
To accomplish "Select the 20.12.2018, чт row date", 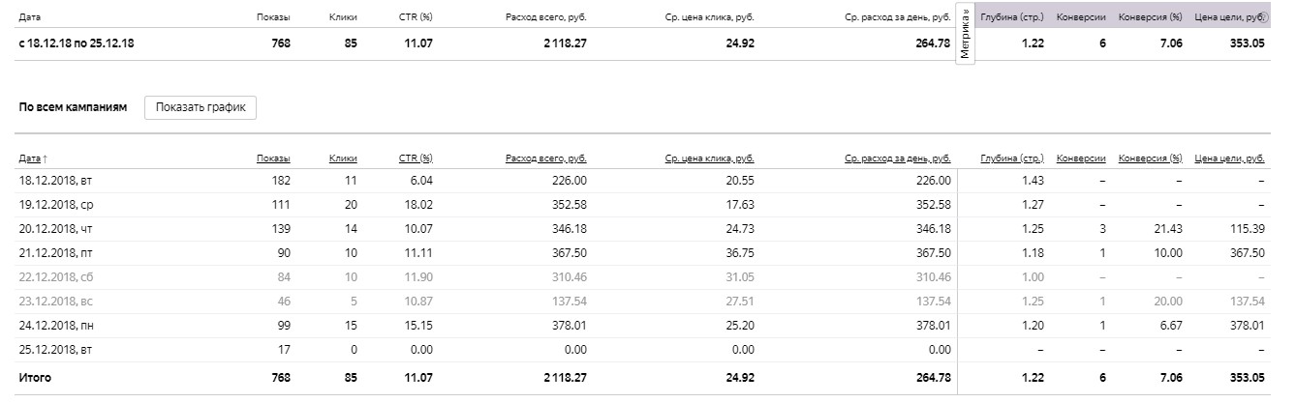I will [55, 230].
